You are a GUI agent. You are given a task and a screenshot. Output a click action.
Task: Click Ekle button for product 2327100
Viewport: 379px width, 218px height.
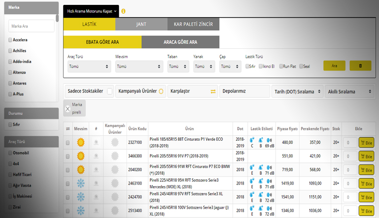tap(366, 143)
